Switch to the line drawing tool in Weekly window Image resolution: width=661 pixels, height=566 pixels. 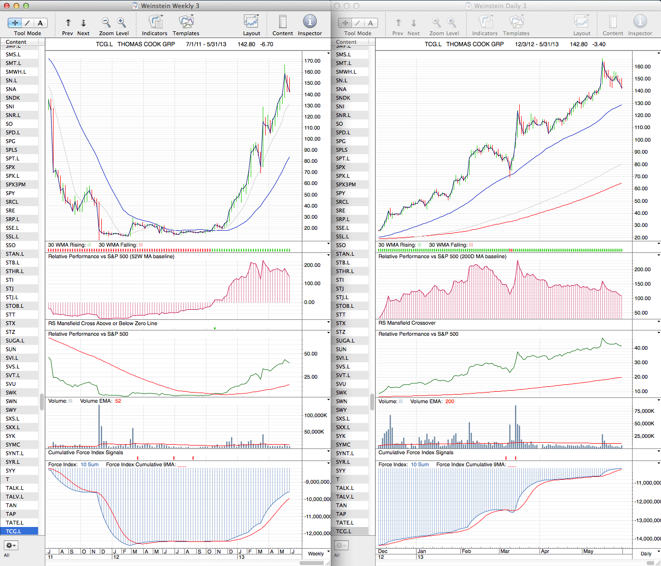pos(27,23)
